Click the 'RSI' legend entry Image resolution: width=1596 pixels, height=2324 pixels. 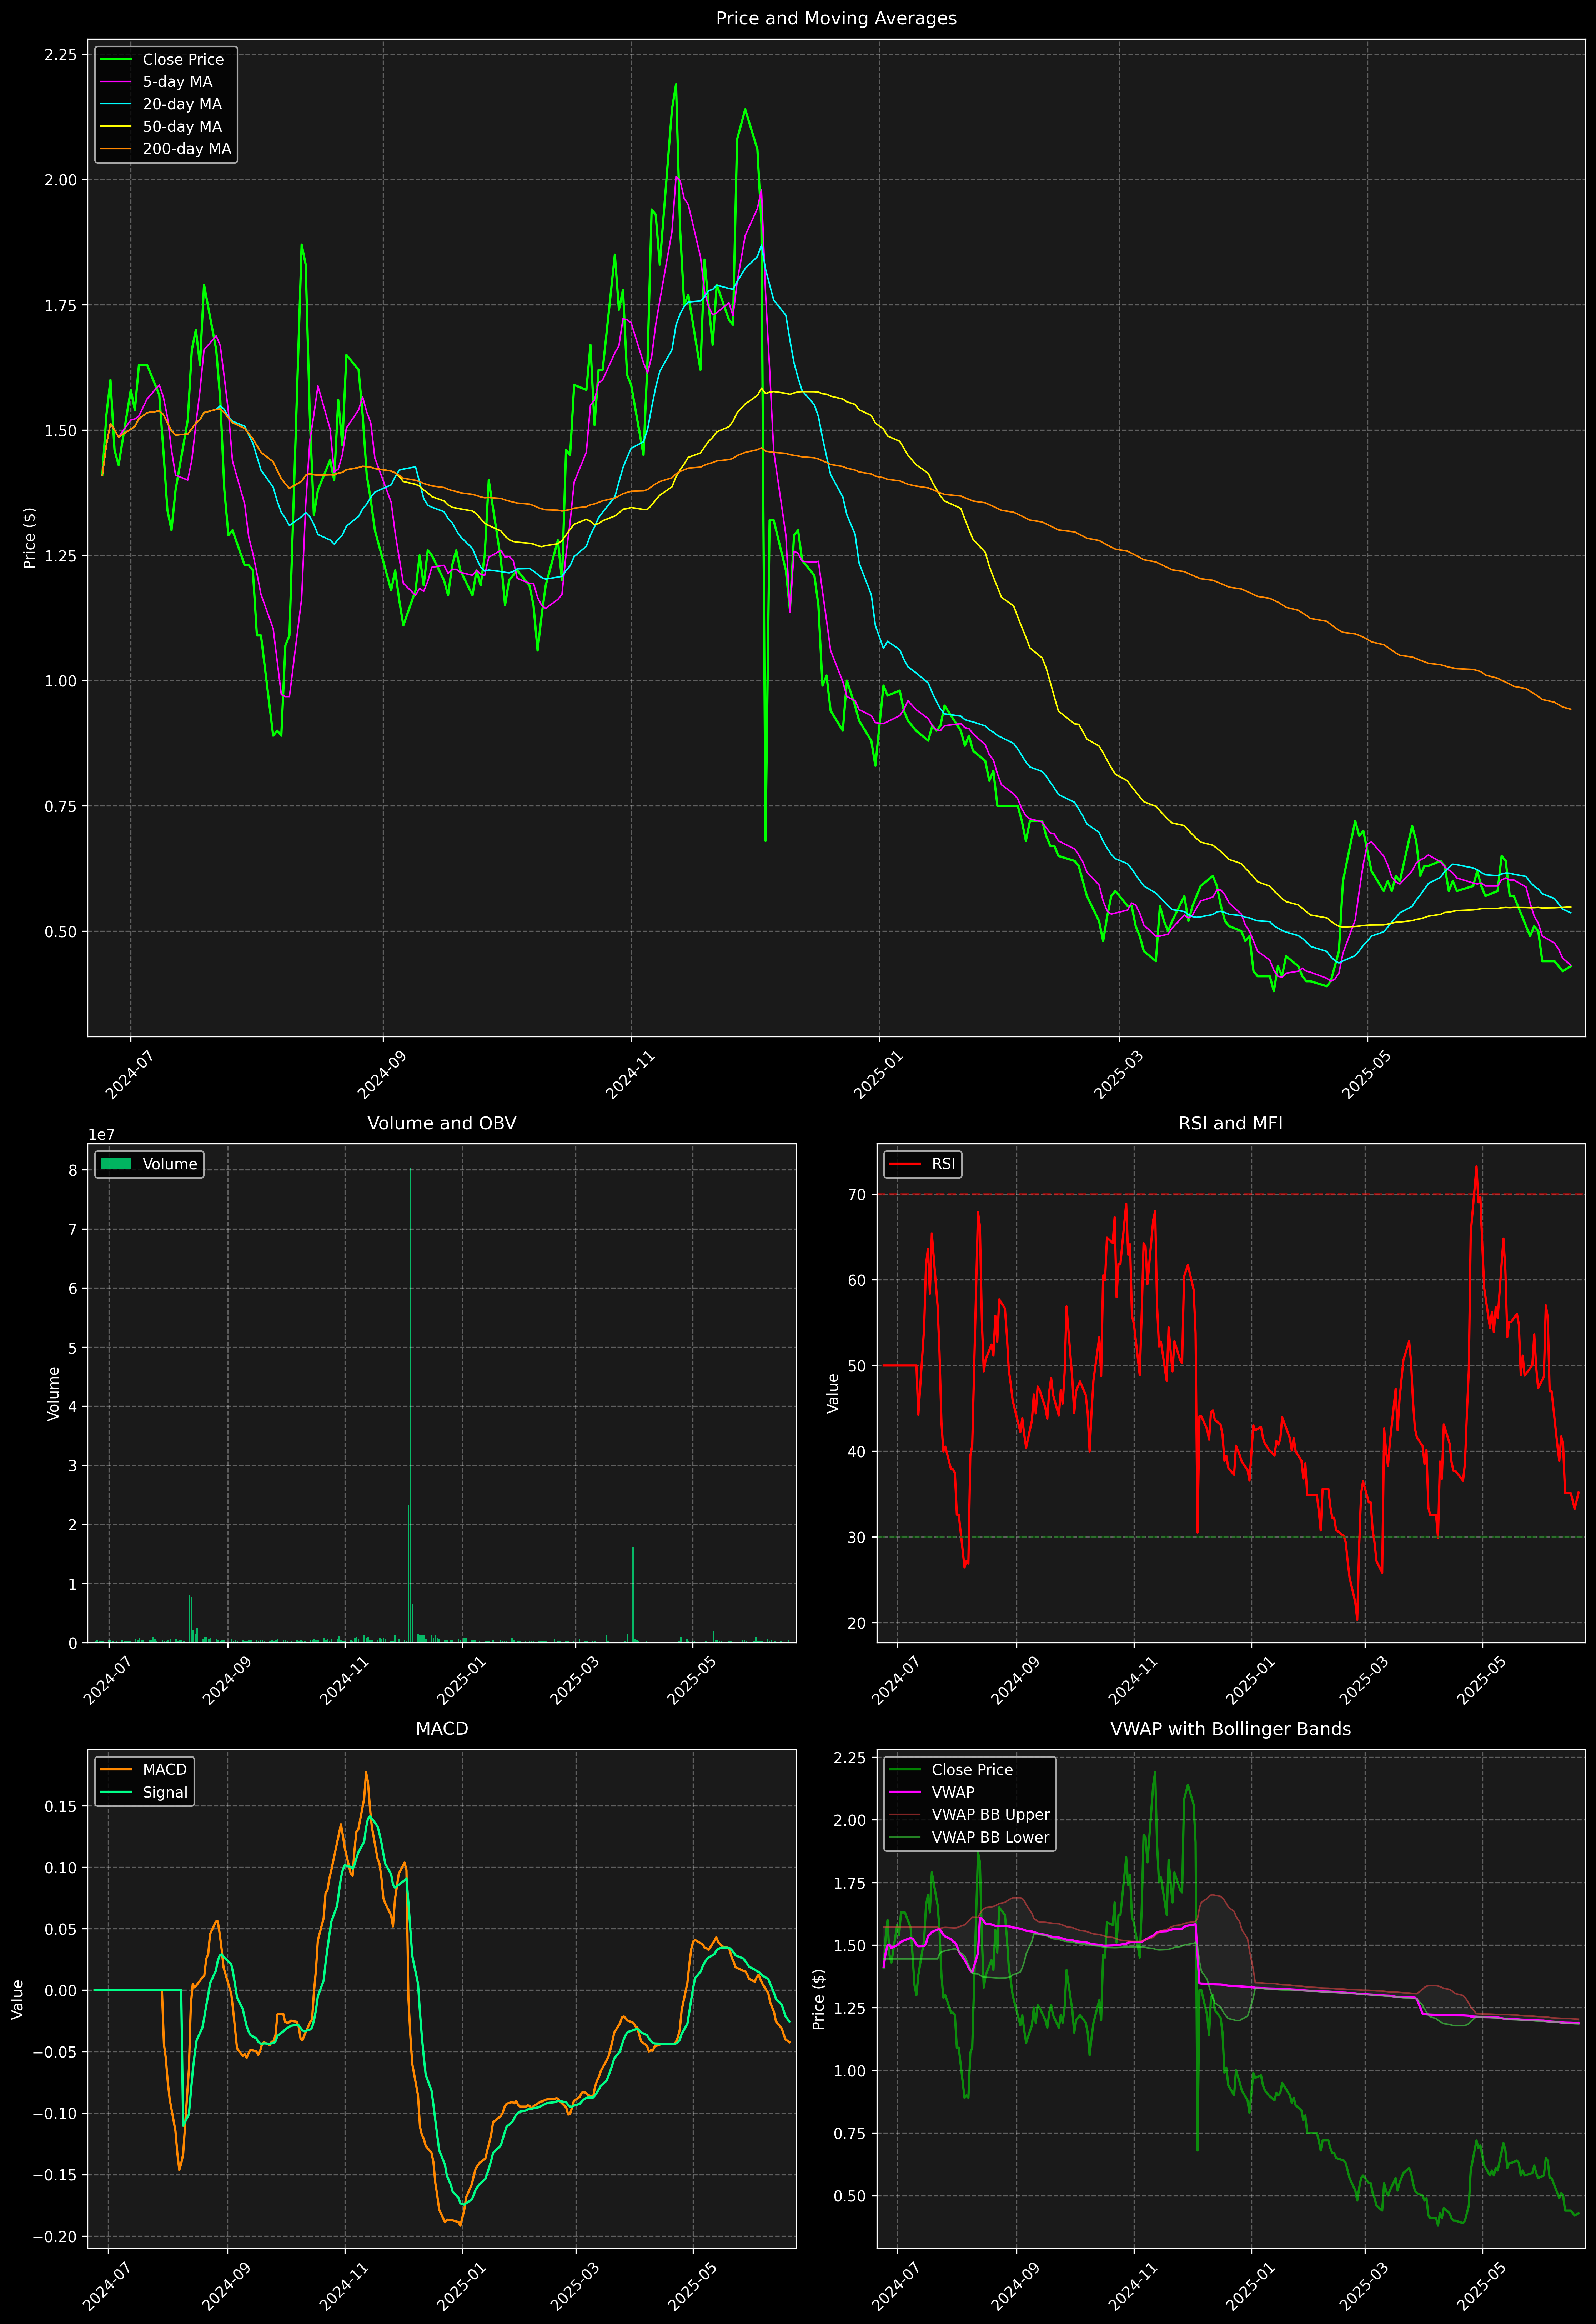click(943, 1164)
